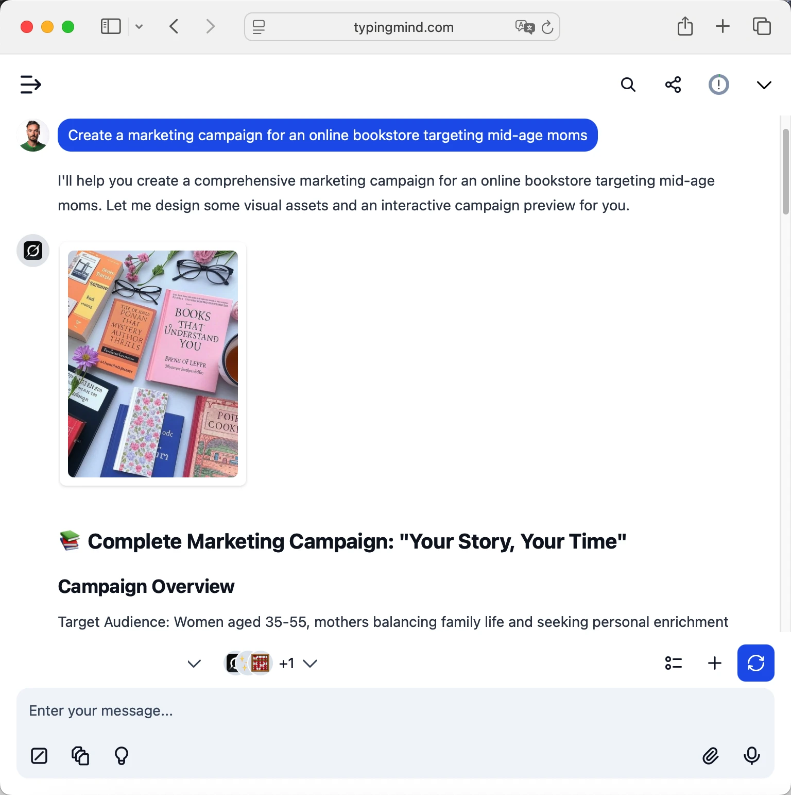Expand the +1 model selector dropdown
Screen dimensions: 791x795
311,664
